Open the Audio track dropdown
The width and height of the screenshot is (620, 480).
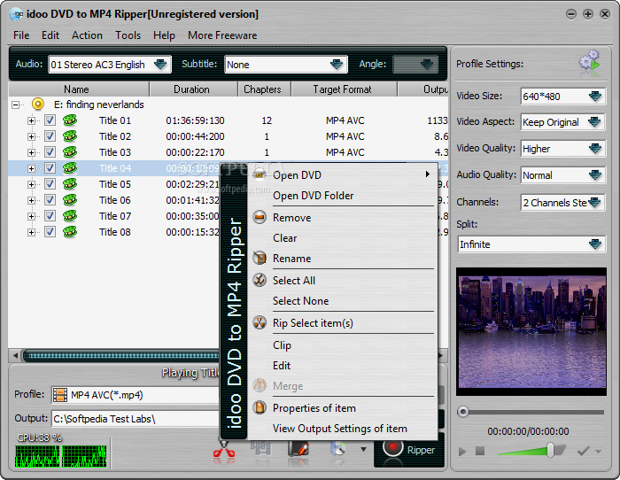(160, 65)
